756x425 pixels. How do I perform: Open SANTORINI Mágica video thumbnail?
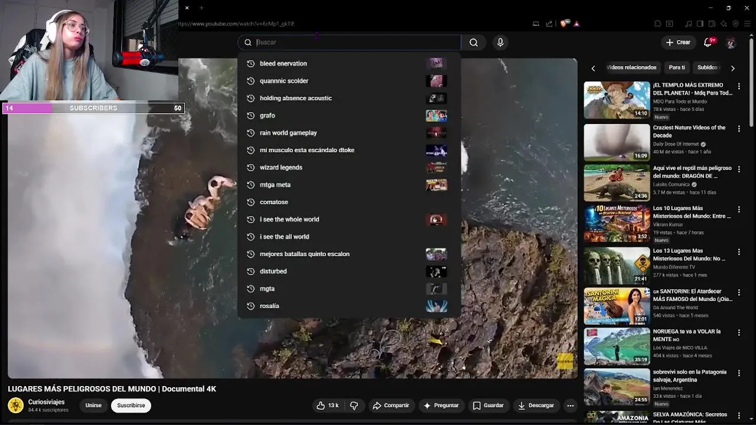[617, 306]
